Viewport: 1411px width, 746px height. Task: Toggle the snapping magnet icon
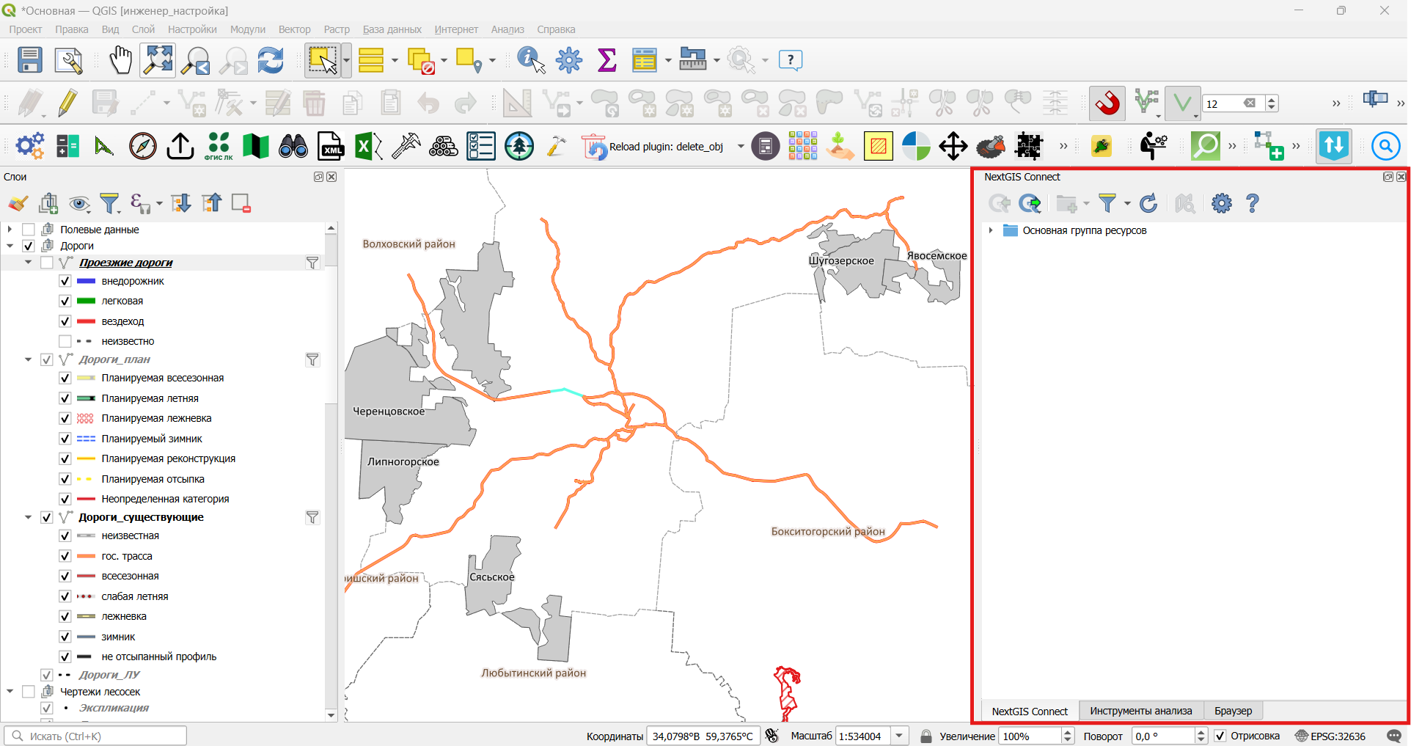point(1107,103)
